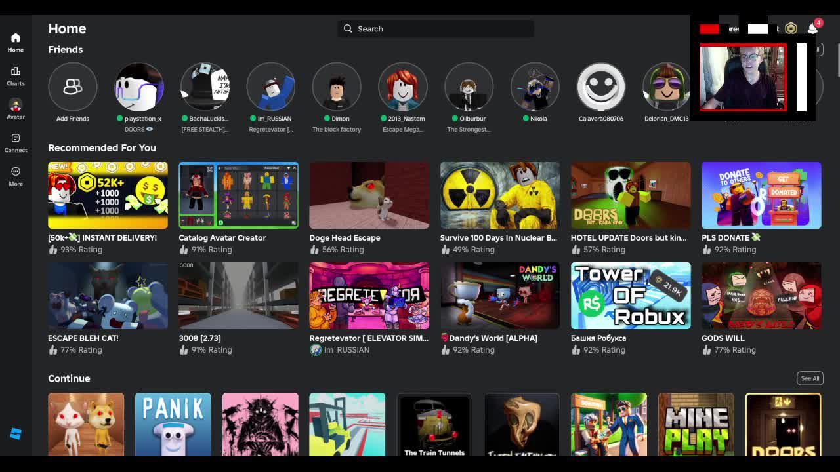Open the Home sidebar icon
The width and height of the screenshot is (840, 472).
click(16, 43)
